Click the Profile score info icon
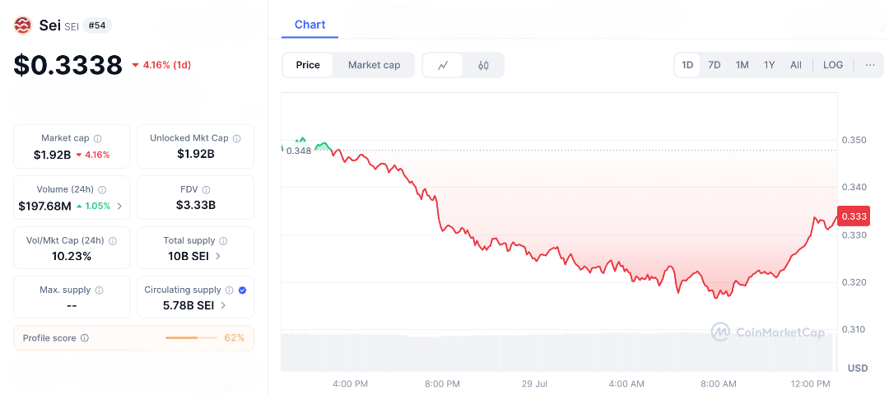 85,338
